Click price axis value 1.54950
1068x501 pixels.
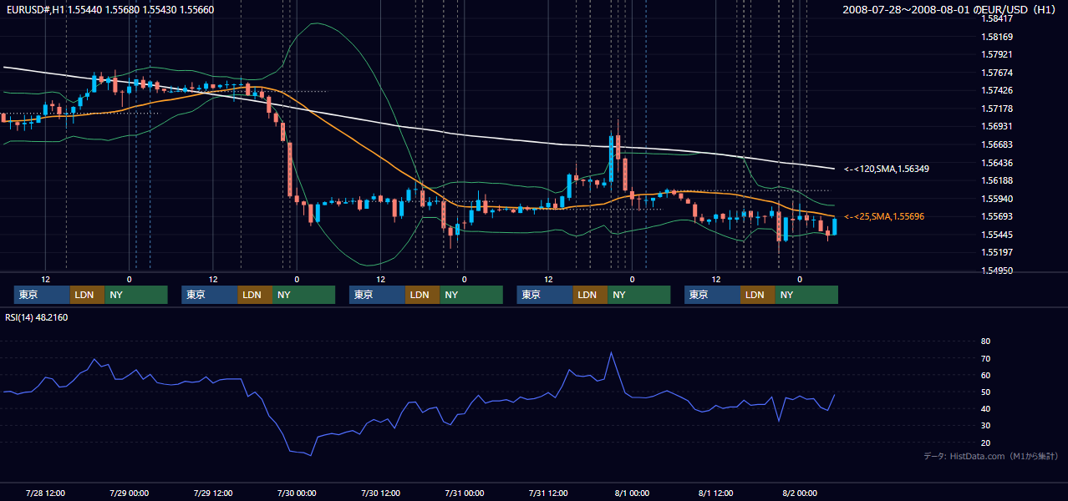click(997, 271)
